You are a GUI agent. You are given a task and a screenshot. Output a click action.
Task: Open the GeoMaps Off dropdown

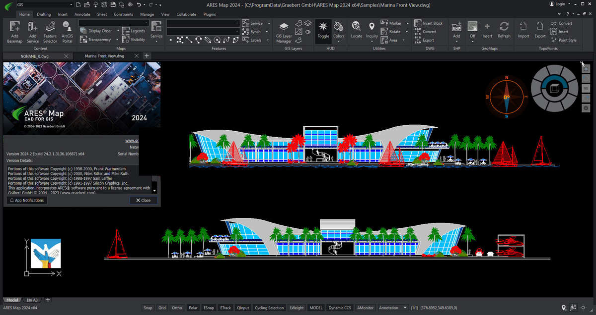coord(472,41)
